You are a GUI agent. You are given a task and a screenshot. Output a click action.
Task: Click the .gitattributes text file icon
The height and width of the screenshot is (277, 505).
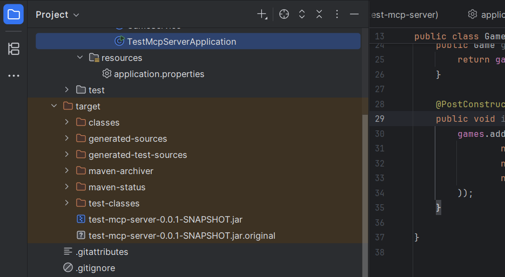tap(68, 251)
